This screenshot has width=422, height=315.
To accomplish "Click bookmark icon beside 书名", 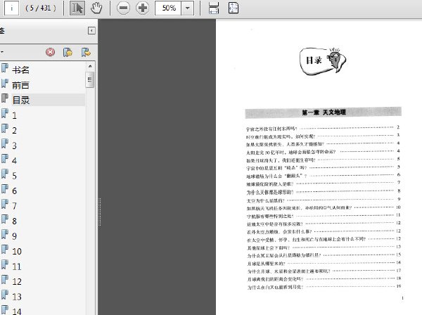I will [5, 68].
